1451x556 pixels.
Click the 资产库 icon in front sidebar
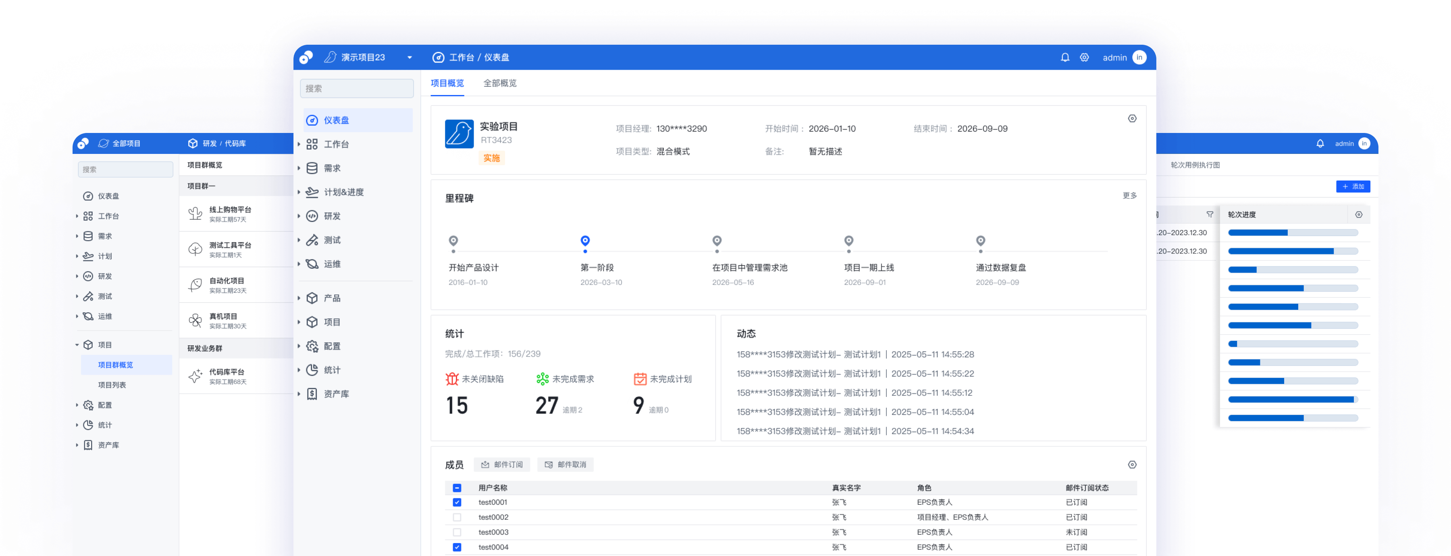coord(312,394)
